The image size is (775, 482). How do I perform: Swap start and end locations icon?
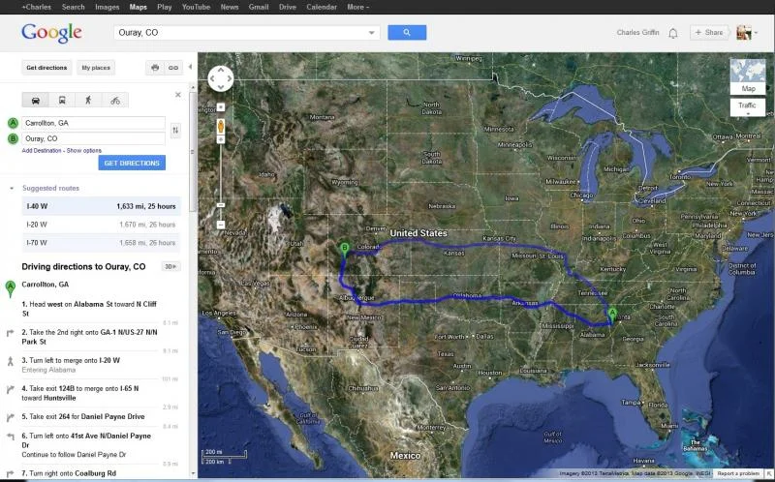point(175,131)
